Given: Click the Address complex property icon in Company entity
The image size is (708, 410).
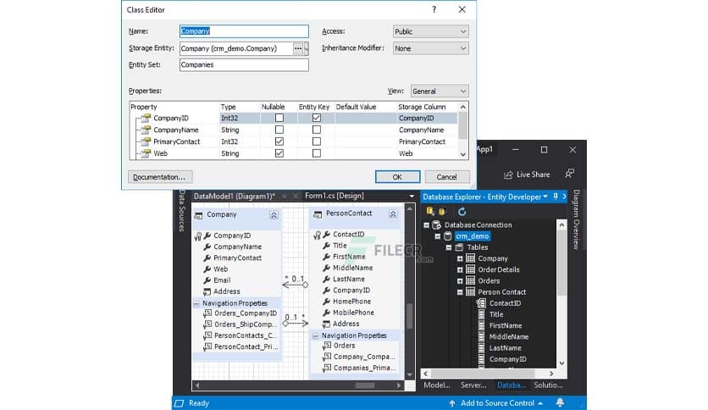Looking at the screenshot, I should point(207,291).
